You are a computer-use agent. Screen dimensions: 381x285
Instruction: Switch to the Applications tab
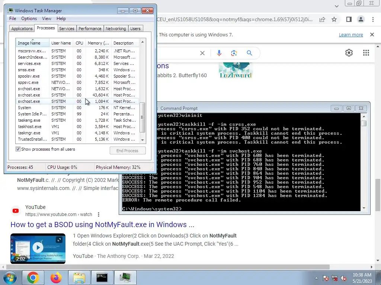[22, 29]
